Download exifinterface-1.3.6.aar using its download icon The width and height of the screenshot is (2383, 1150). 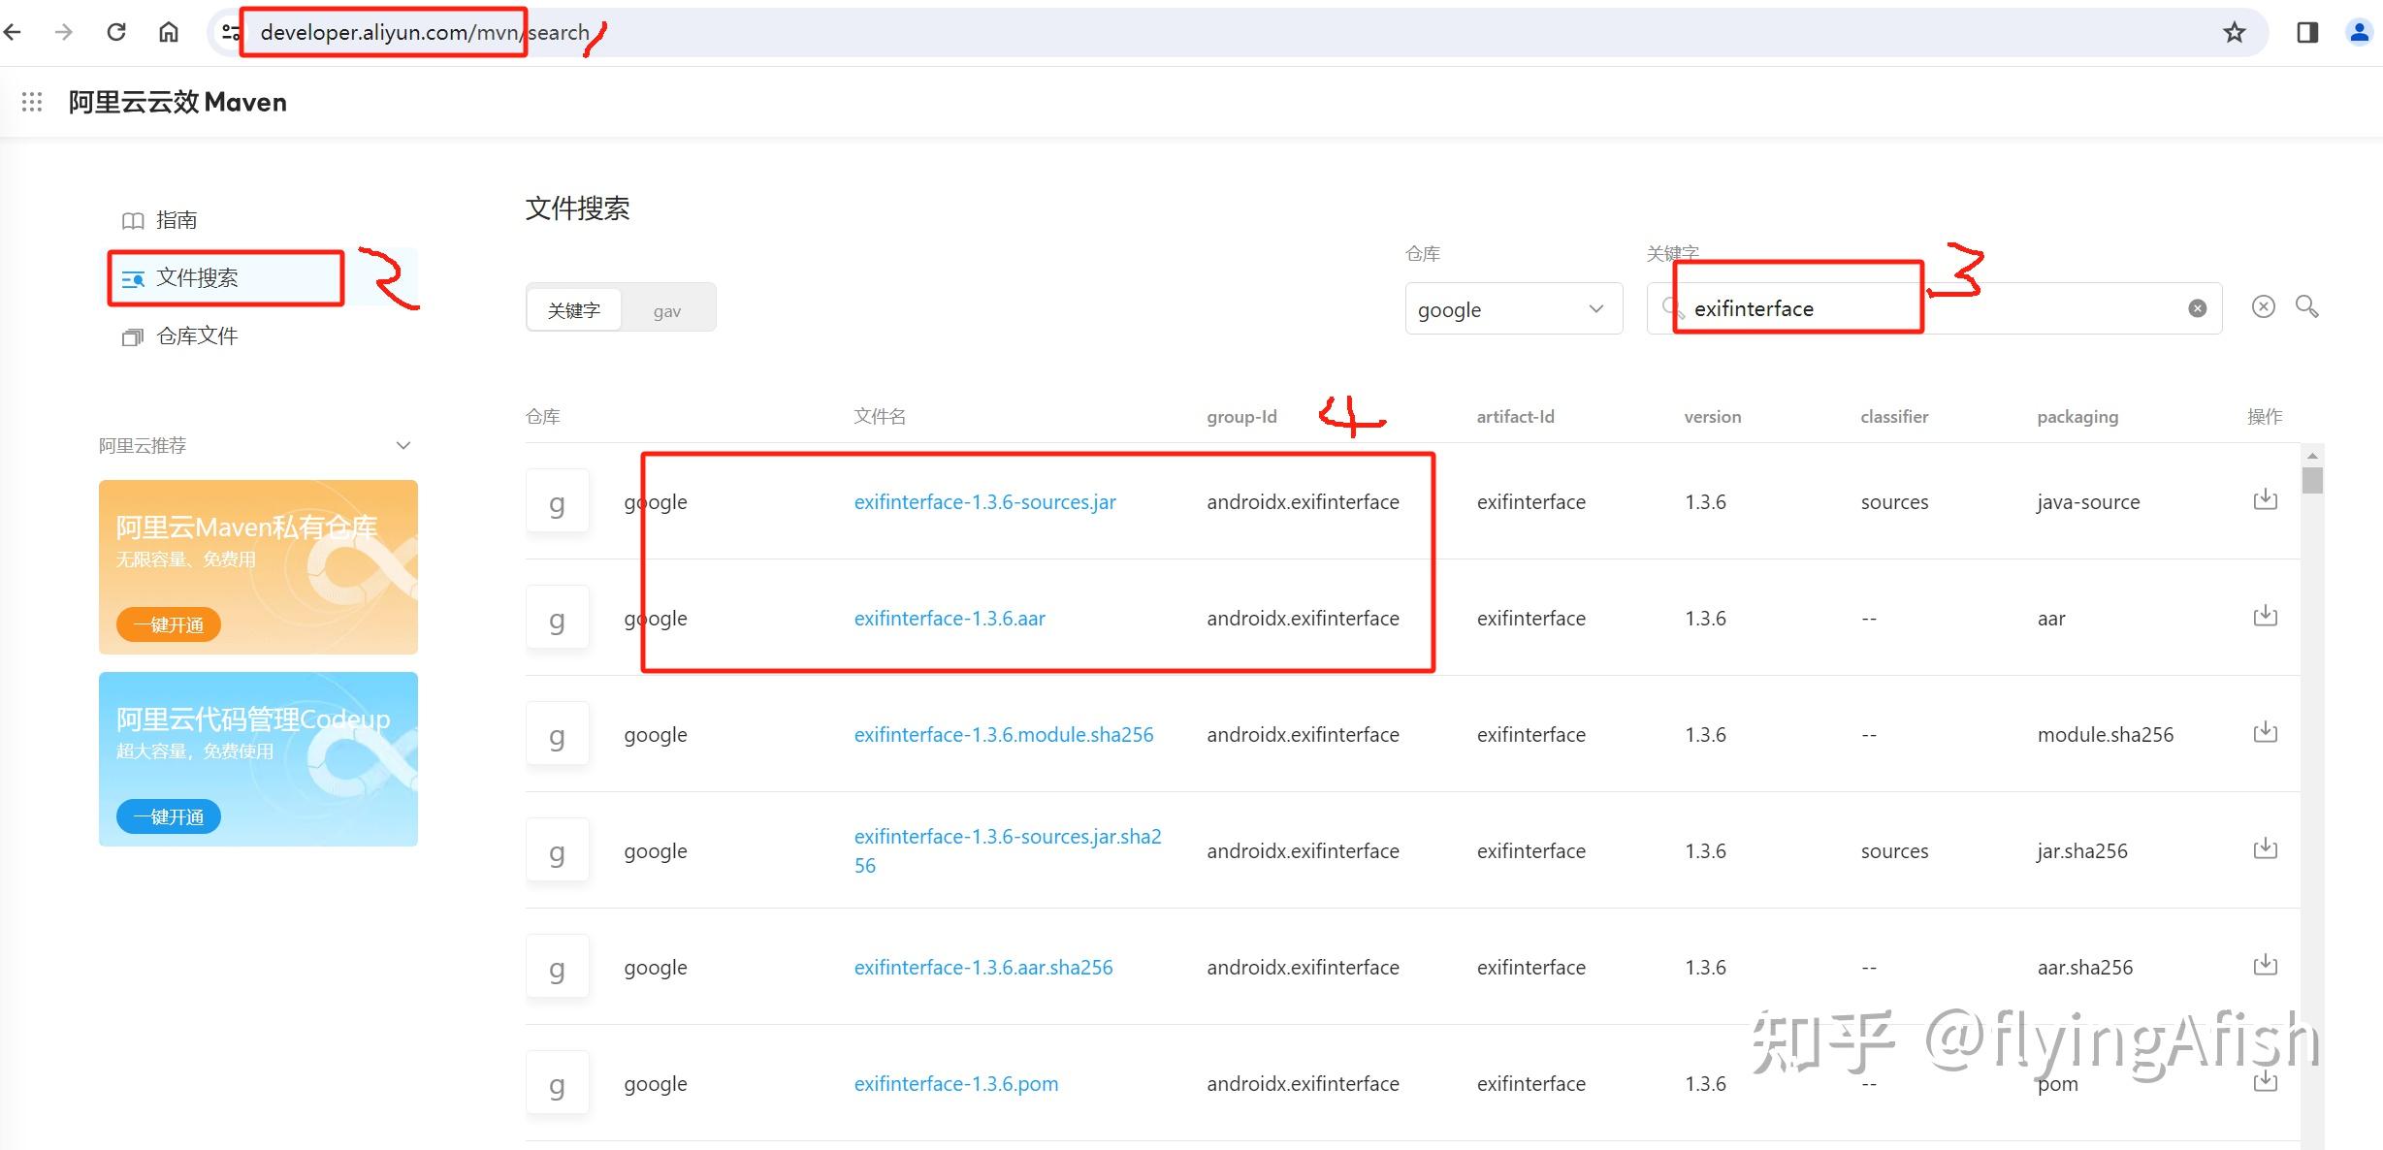coord(2264,615)
